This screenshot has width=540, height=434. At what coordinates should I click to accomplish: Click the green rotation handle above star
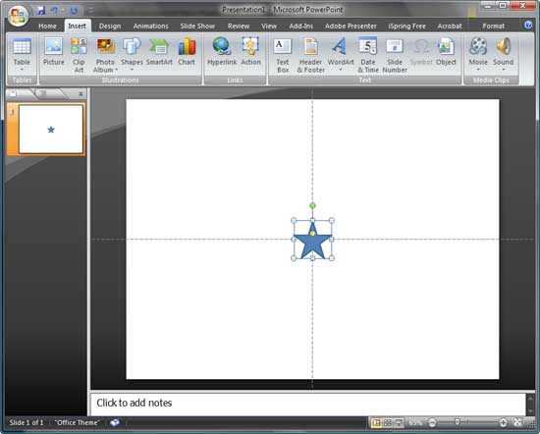[x=312, y=205]
